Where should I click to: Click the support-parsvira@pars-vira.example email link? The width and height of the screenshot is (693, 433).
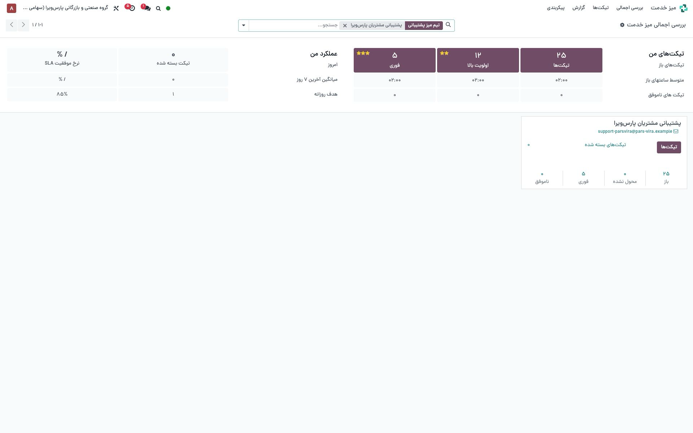coord(635,131)
